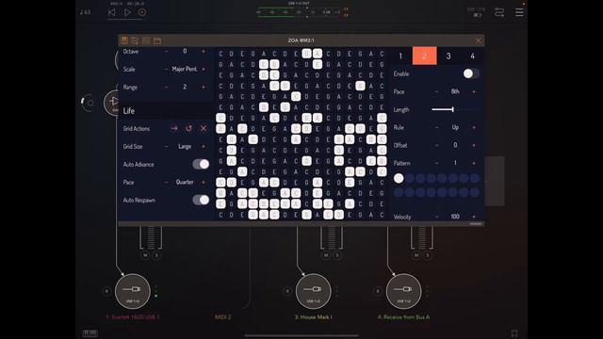Open channel label 3: House Mark I
Screen dimensions: 603x339
tap(314, 317)
